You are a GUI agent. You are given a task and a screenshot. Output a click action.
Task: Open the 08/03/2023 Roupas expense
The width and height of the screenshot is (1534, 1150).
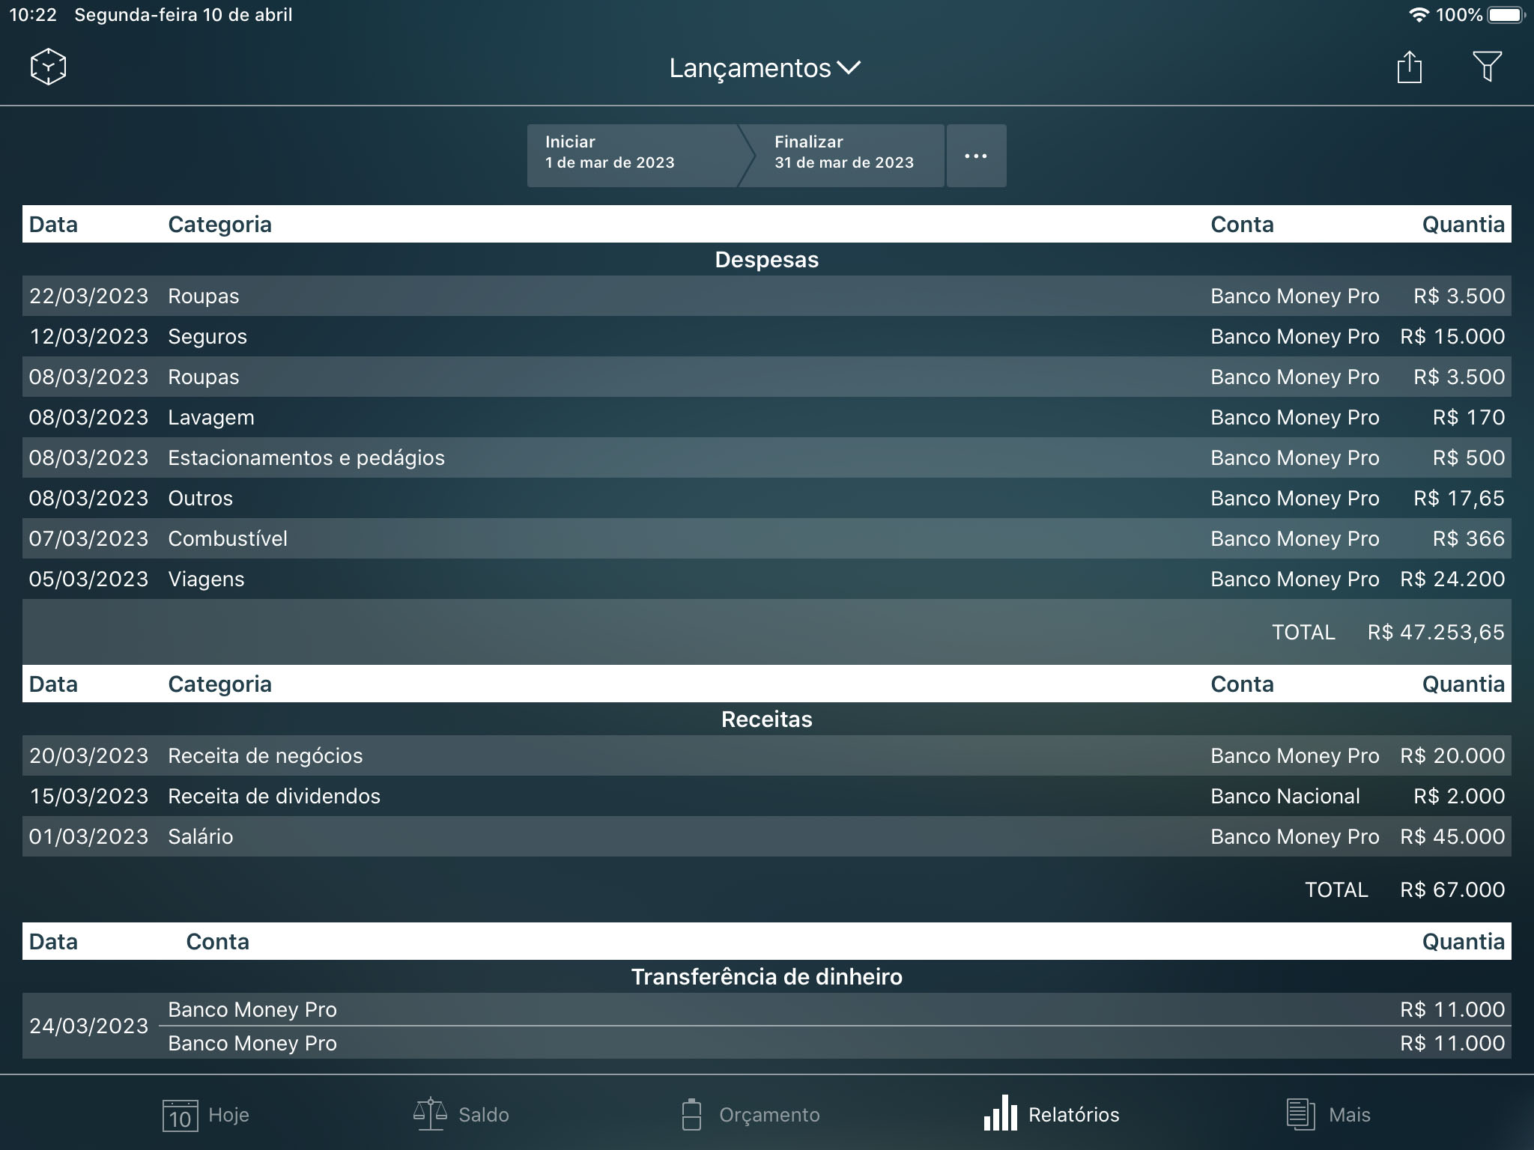[767, 377]
